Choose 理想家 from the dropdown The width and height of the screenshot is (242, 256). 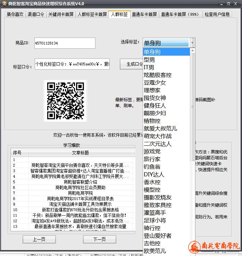166,90
